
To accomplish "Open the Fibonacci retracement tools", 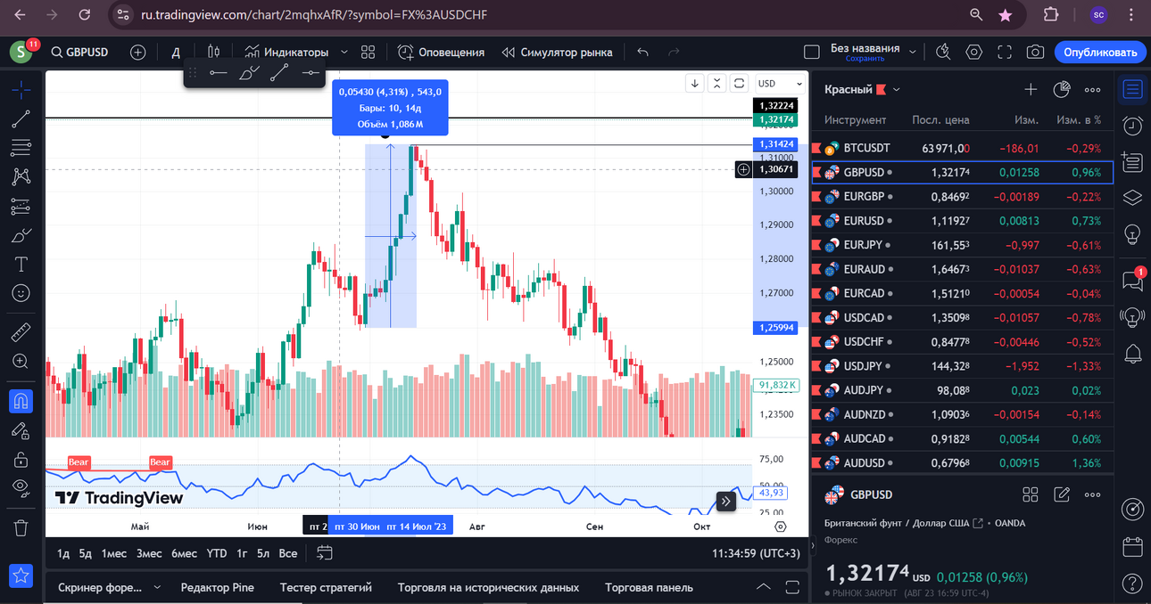I will pyautogui.click(x=21, y=148).
